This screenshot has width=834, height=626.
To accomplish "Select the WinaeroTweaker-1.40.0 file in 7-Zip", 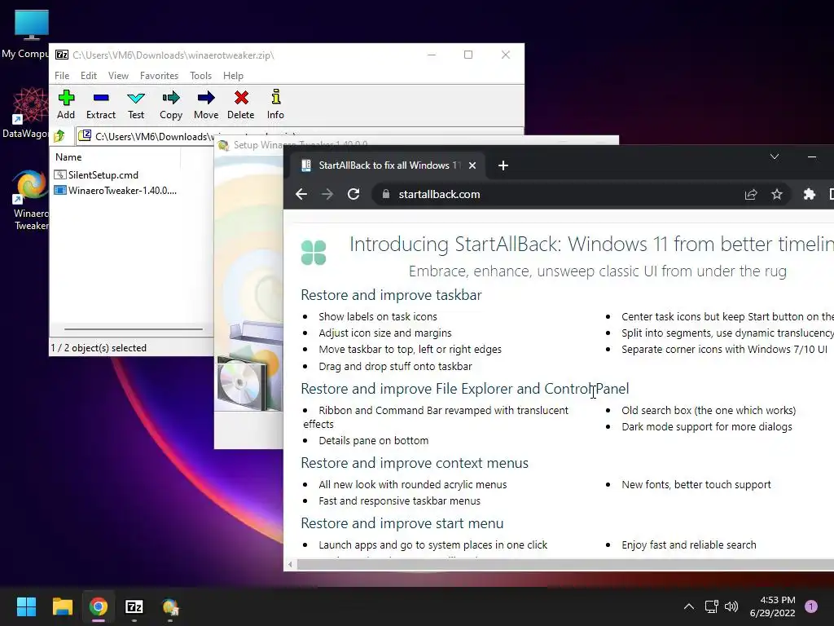I will (116, 190).
